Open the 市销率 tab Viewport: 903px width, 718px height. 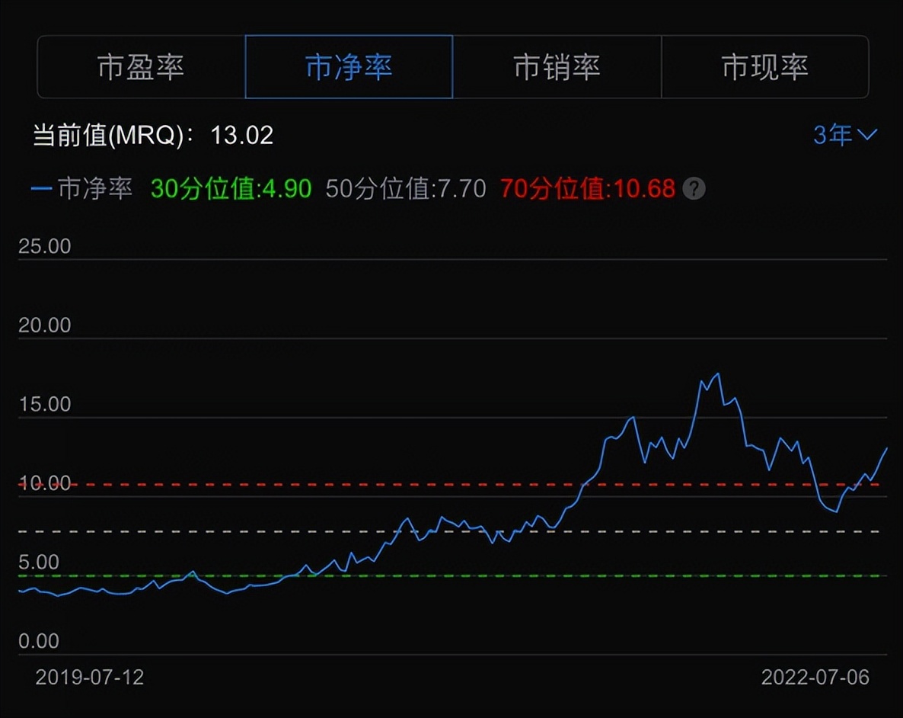click(x=557, y=67)
